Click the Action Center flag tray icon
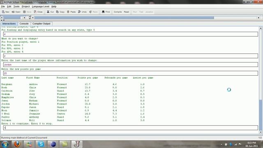This screenshot has height=148, width=263. (240, 144)
